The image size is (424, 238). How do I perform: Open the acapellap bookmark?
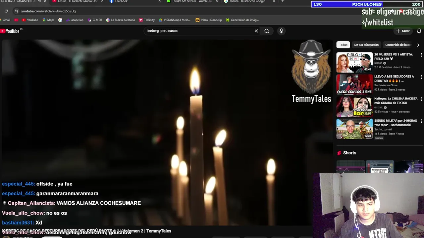point(75,20)
